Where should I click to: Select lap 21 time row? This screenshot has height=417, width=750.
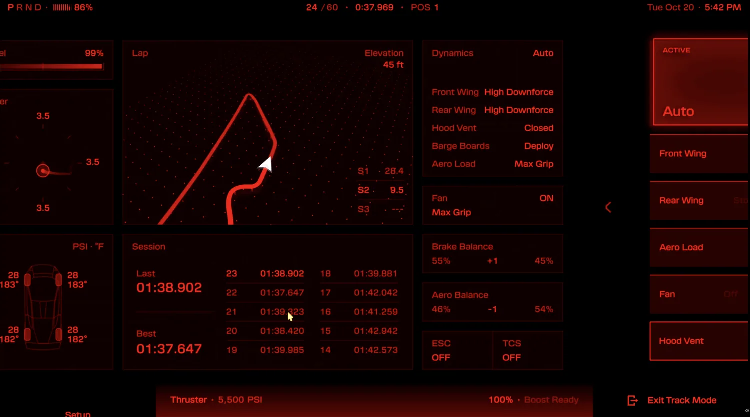(265, 312)
